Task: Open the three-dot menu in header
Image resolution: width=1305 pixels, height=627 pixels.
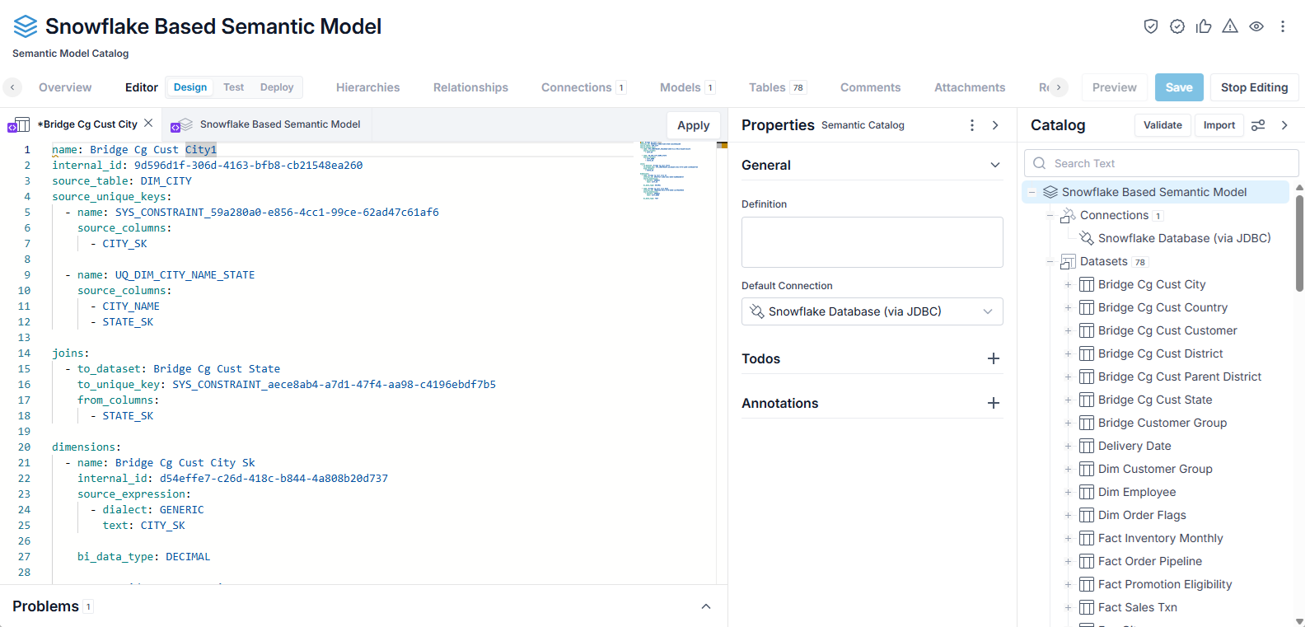Action: (x=1283, y=26)
